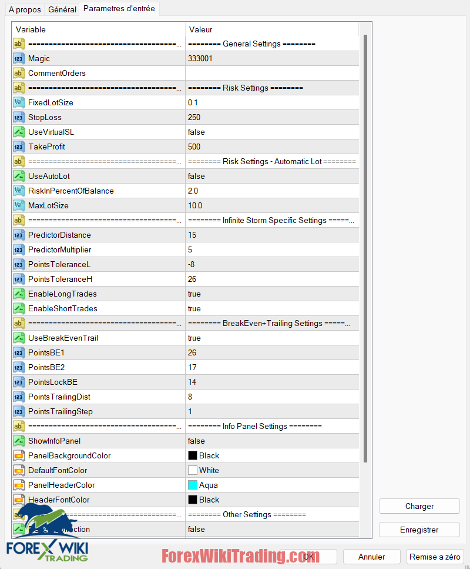
Task: Click the integer icon beside PointsBE2
Action: [19, 367]
